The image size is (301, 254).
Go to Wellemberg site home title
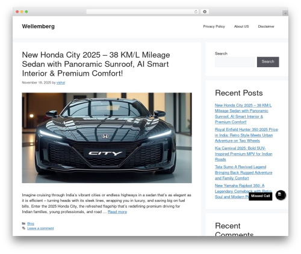click(x=39, y=26)
